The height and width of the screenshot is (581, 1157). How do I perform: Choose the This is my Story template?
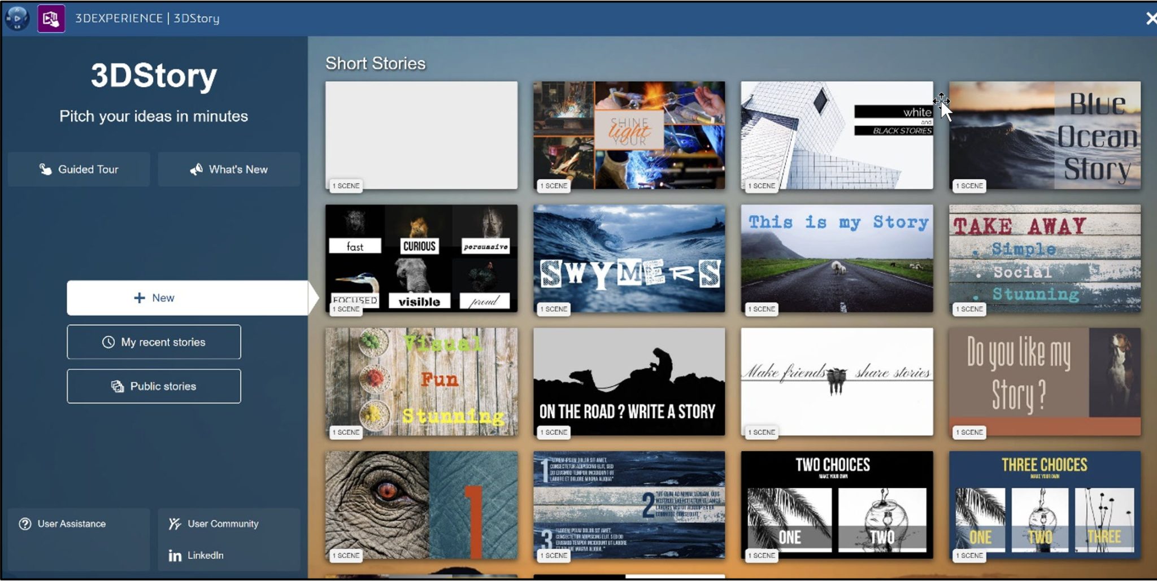(x=837, y=258)
